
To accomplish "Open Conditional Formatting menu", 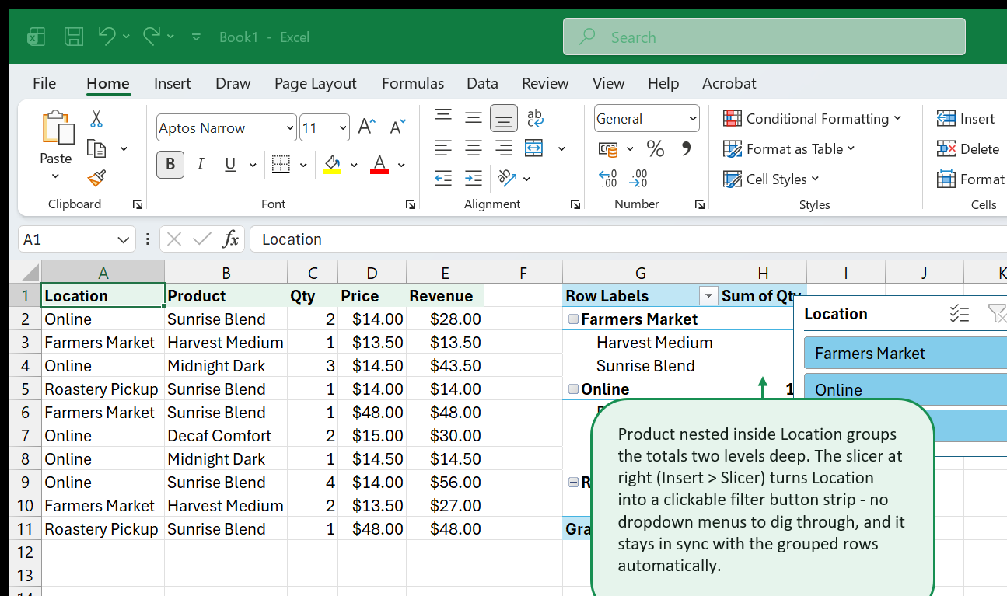I will click(813, 118).
